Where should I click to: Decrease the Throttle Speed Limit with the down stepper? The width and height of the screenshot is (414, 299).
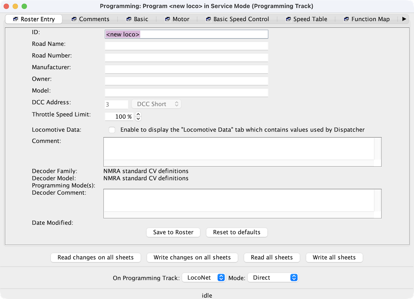(x=138, y=119)
